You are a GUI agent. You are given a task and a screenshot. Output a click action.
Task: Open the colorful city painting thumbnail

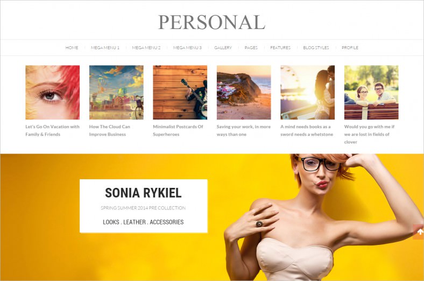pyautogui.click(x=116, y=92)
